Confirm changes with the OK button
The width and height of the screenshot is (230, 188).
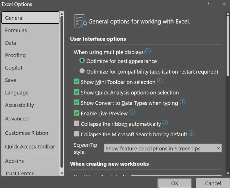pyautogui.click(x=175, y=183)
